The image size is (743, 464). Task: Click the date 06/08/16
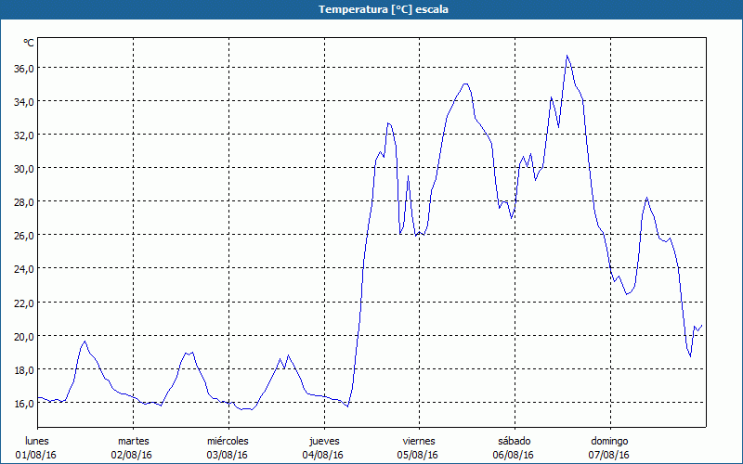click(x=514, y=455)
